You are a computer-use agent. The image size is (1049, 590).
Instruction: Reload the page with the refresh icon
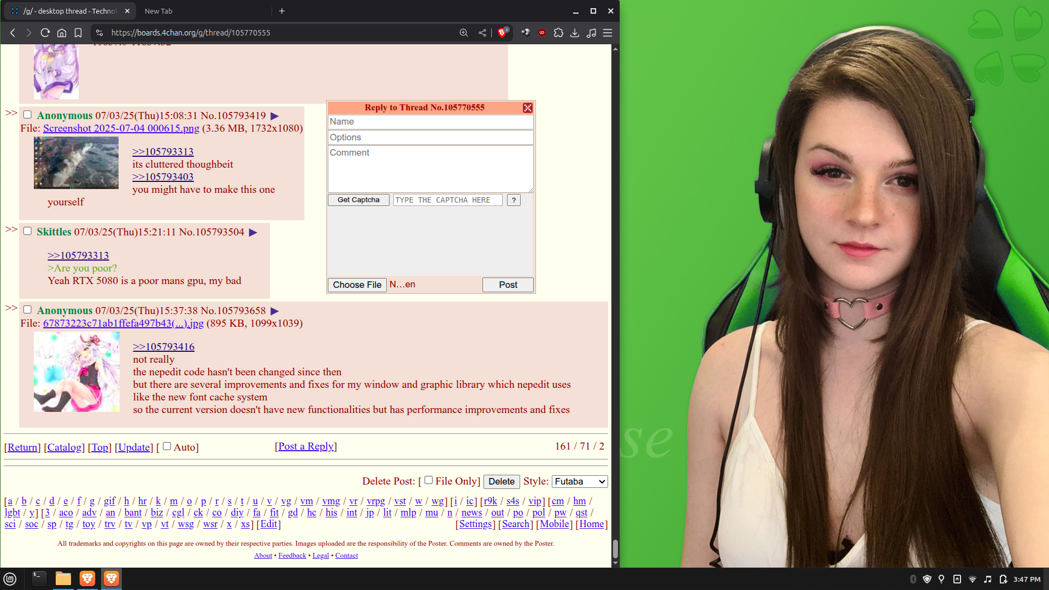45,33
